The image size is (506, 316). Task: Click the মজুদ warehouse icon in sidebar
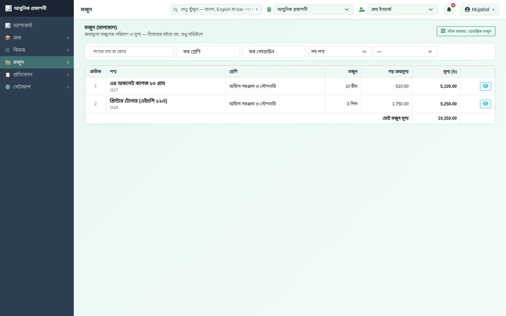[8, 62]
